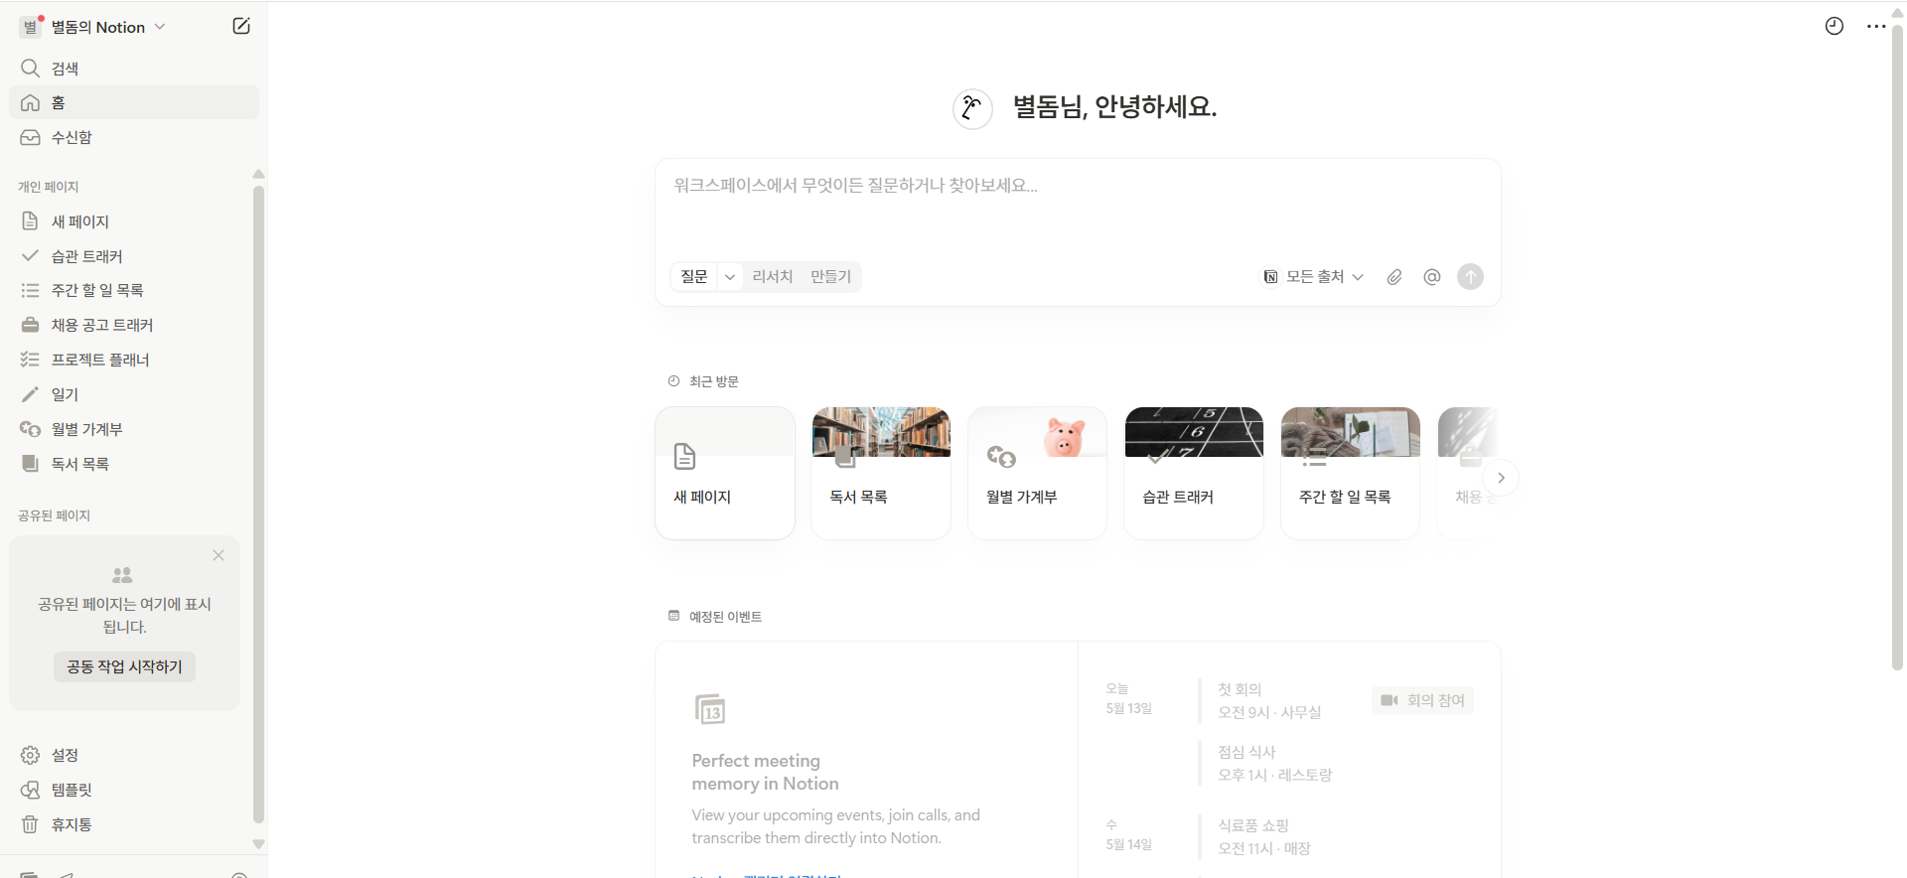Click the briefcase icon beside 채용 공고 트래커
This screenshot has height=878, width=1907.
click(30, 325)
